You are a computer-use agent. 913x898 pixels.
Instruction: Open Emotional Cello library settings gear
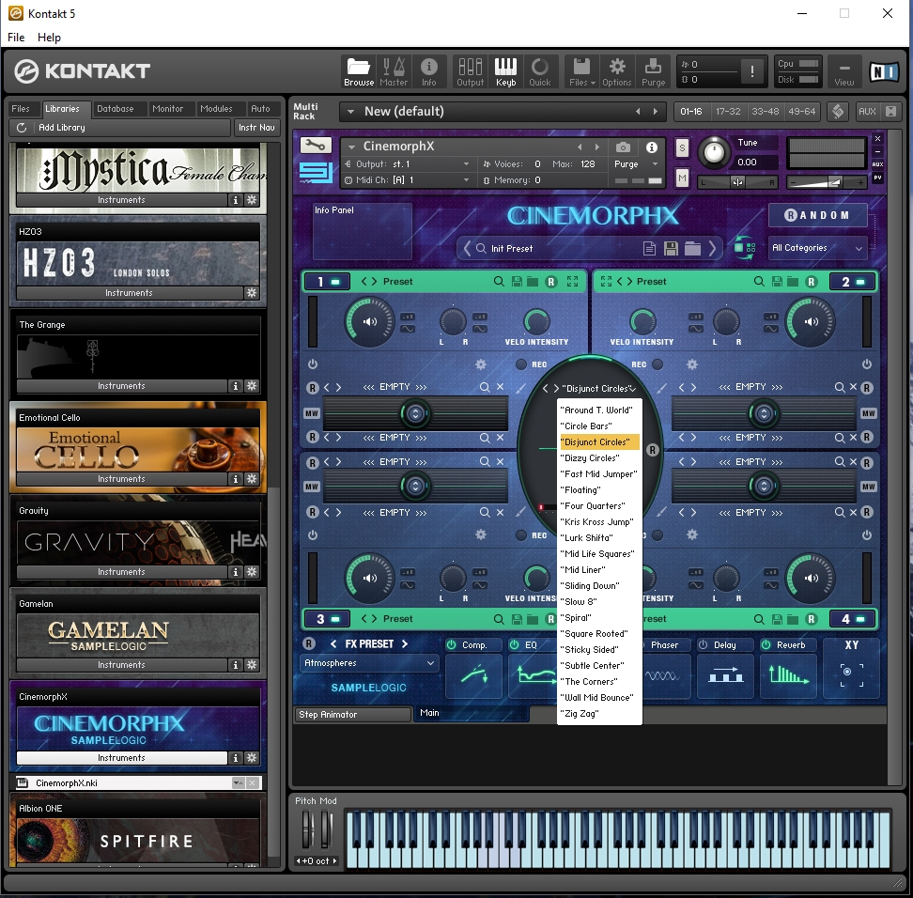pyautogui.click(x=252, y=479)
